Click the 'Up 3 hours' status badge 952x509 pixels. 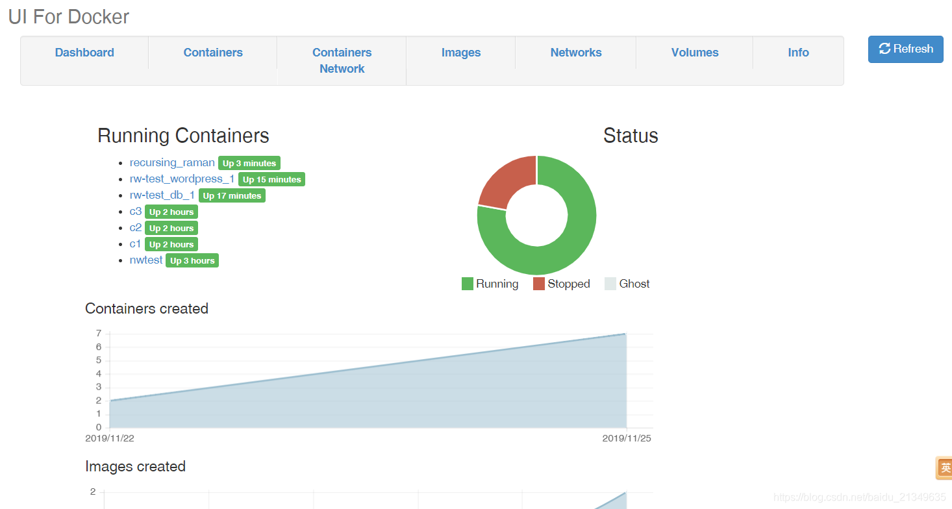pyautogui.click(x=192, y=261)
